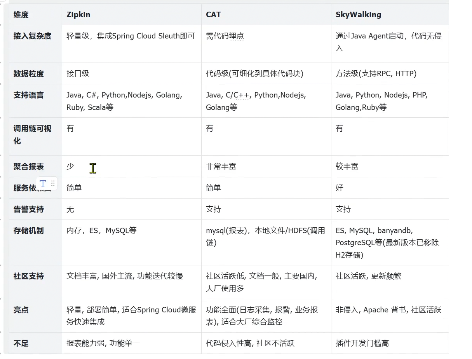Click the Zipkin column header
The width and height of the screenshot is (472, 359).
(x=132, y=15)
